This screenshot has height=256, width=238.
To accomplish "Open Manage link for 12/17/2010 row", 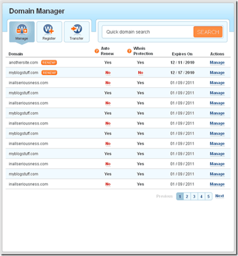I will tap(217, 73).
